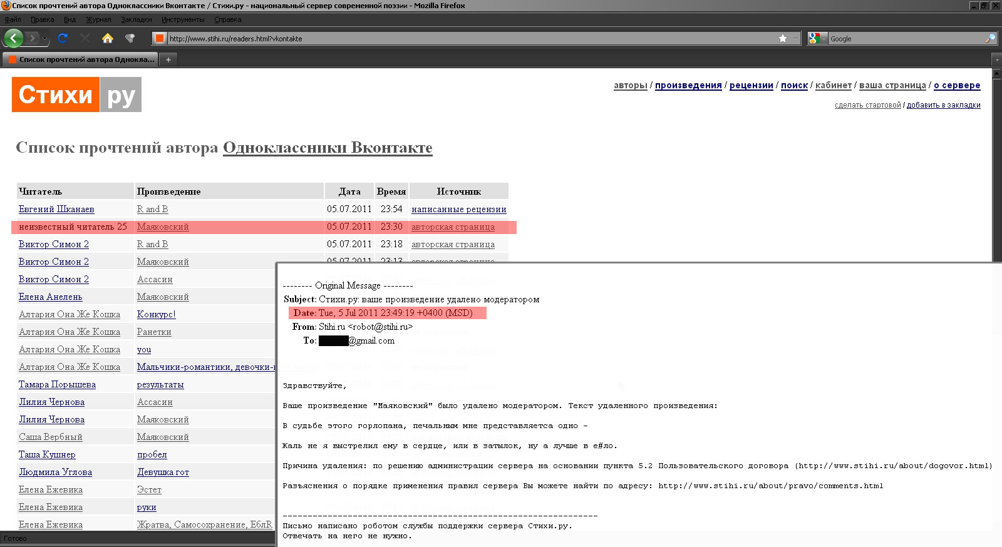Open the Конкурс! work link
The image size is (1002, 547).
157,314
